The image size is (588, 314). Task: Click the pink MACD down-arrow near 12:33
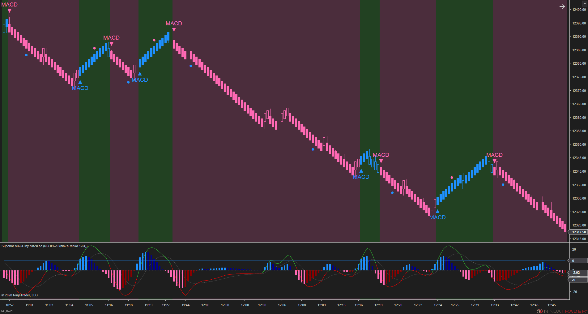pos(495,161)
